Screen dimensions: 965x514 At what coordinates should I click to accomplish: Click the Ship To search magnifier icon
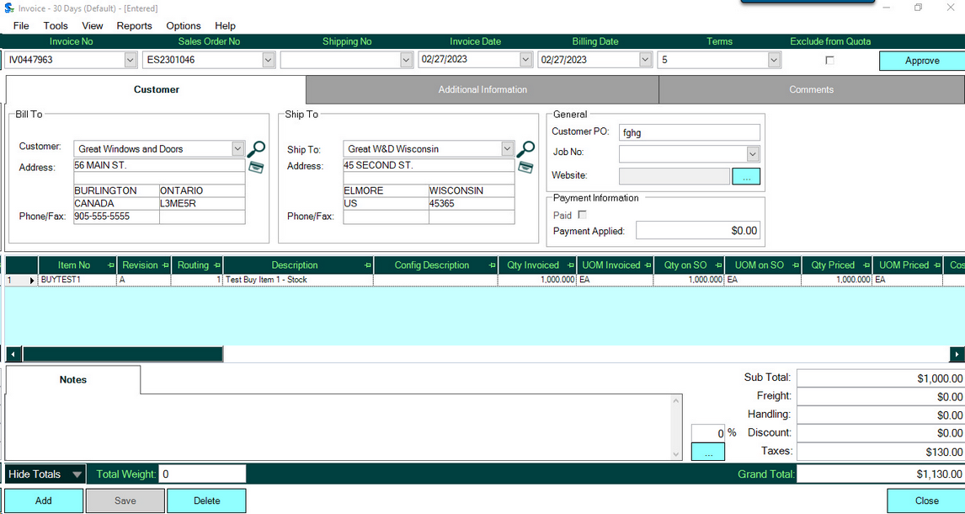pyautogui.click(x=525, y=149)
